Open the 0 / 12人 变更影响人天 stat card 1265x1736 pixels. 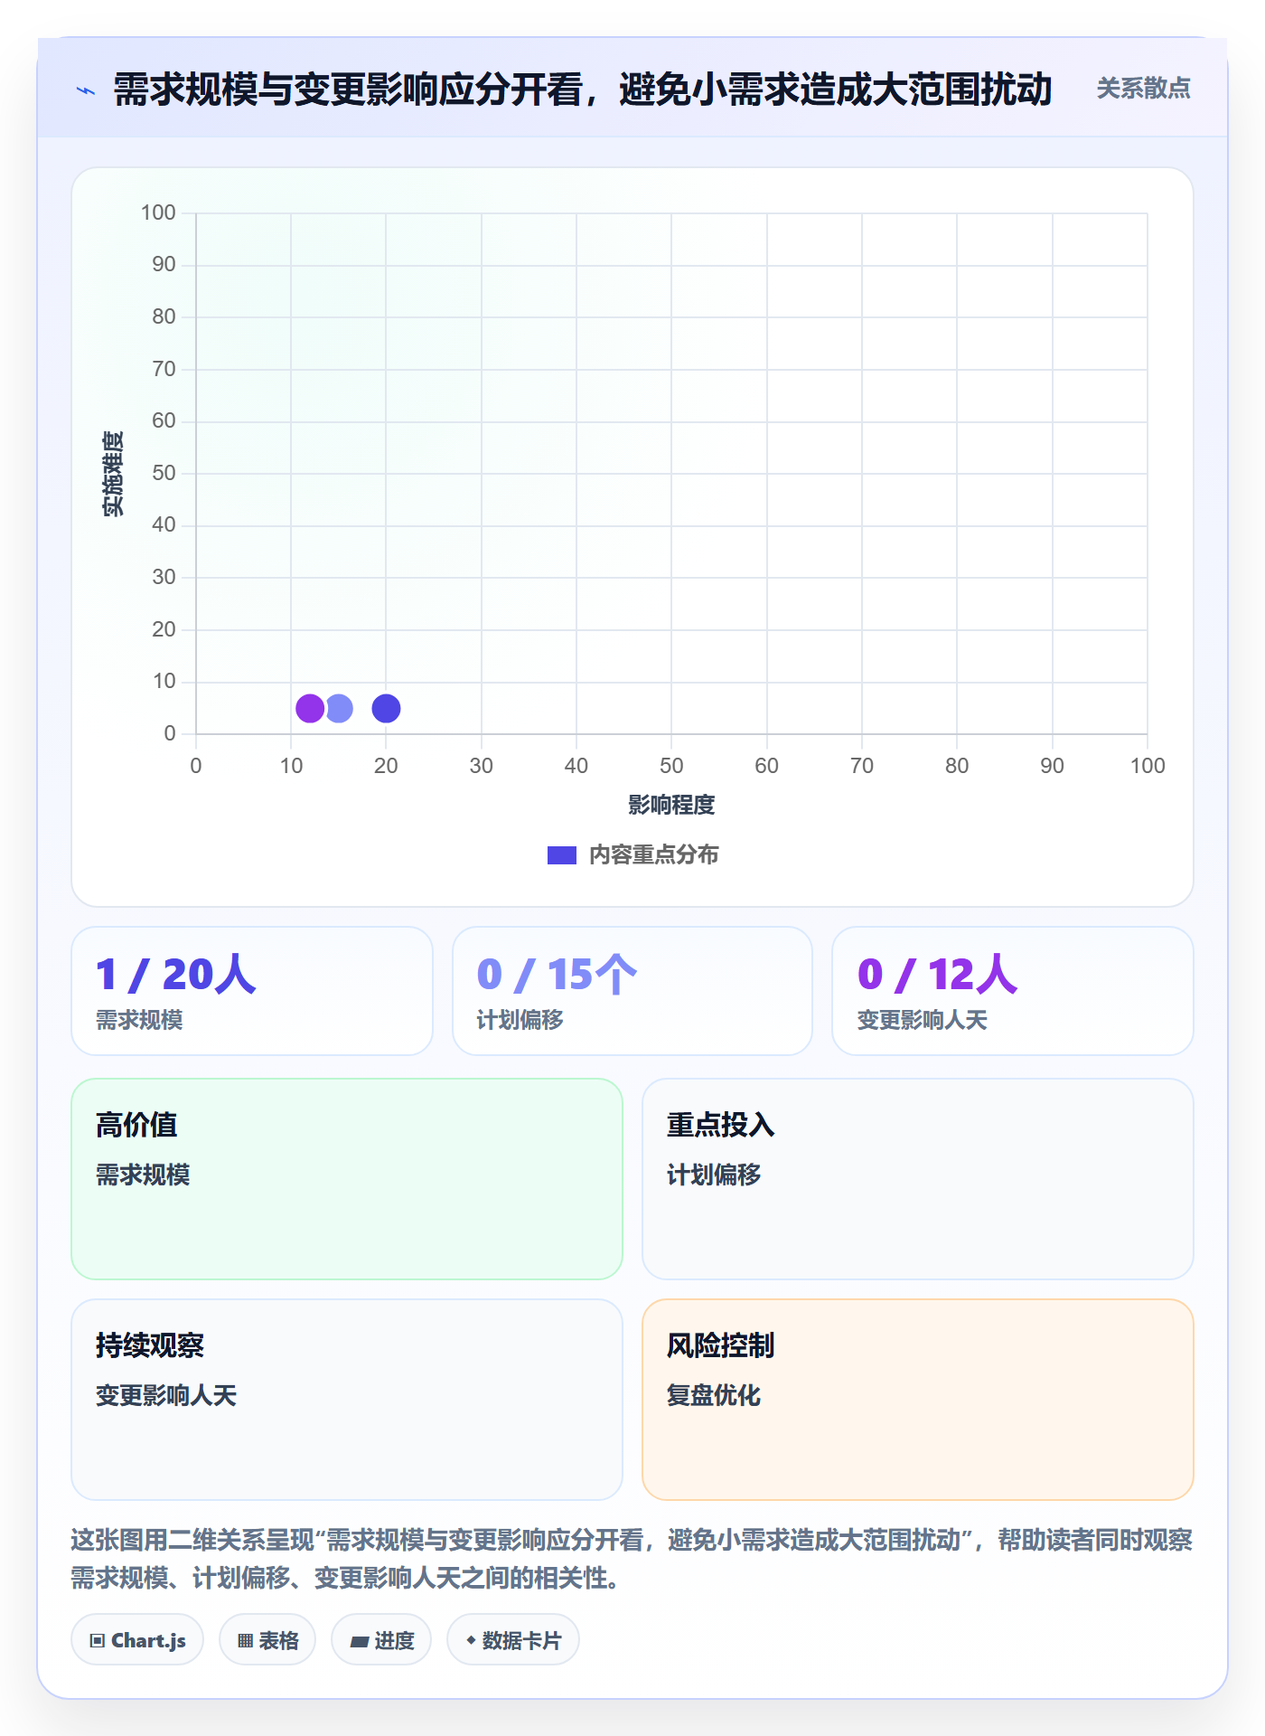pyautogui.click(x=1013, y=991)
